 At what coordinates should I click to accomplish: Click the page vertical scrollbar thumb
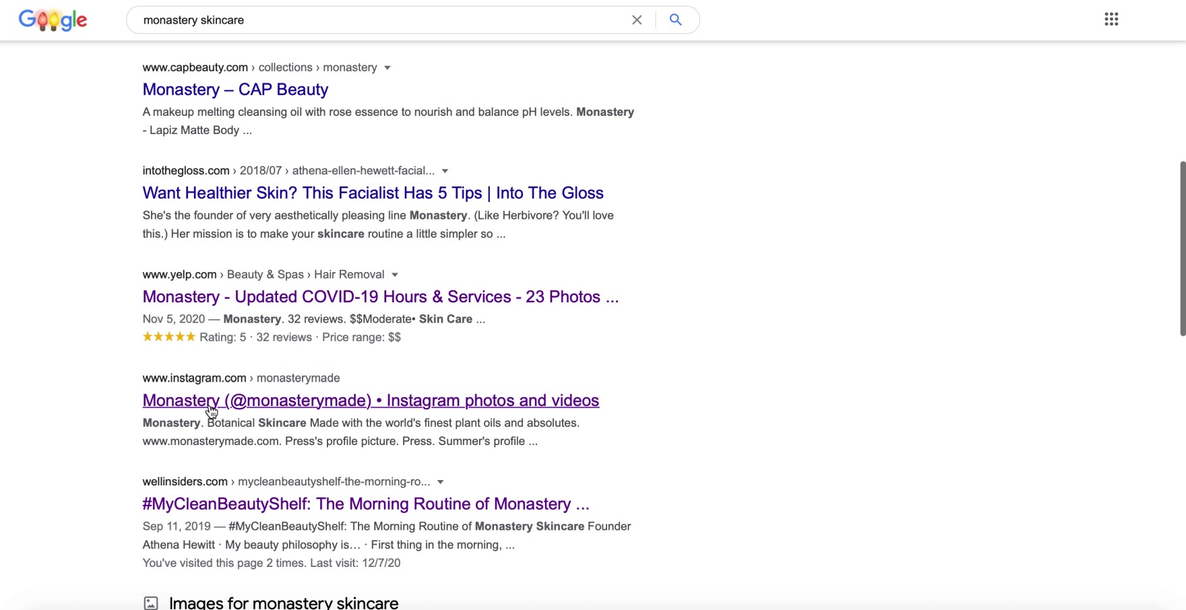(1182, 249)
